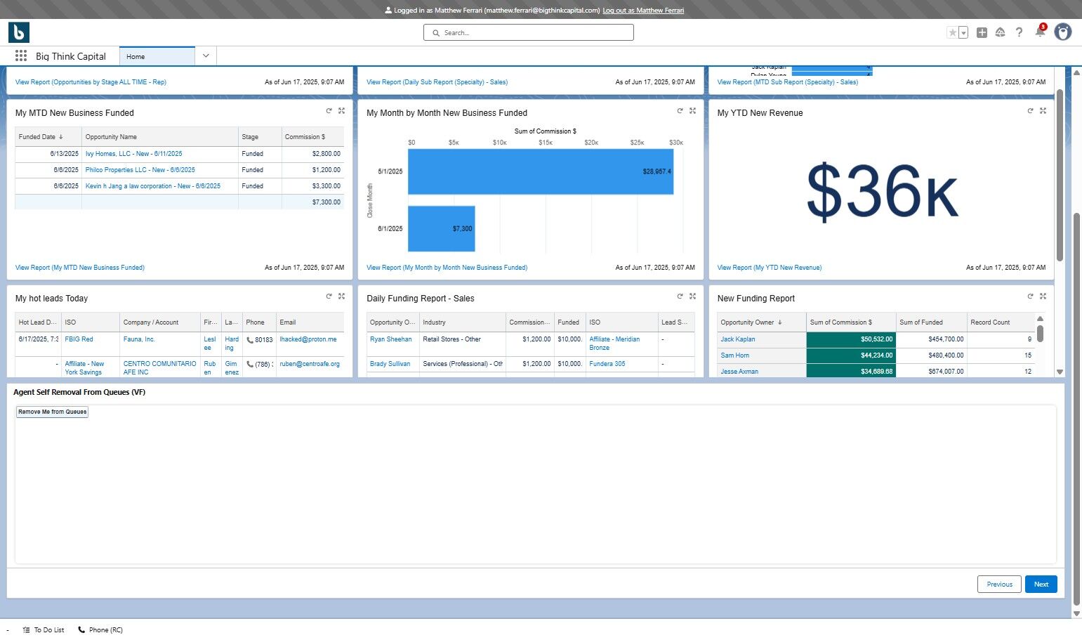1082x640 pixels.
Task: Open the Setup/Trailhead guidance icon
Action: tap(1000, 32)
